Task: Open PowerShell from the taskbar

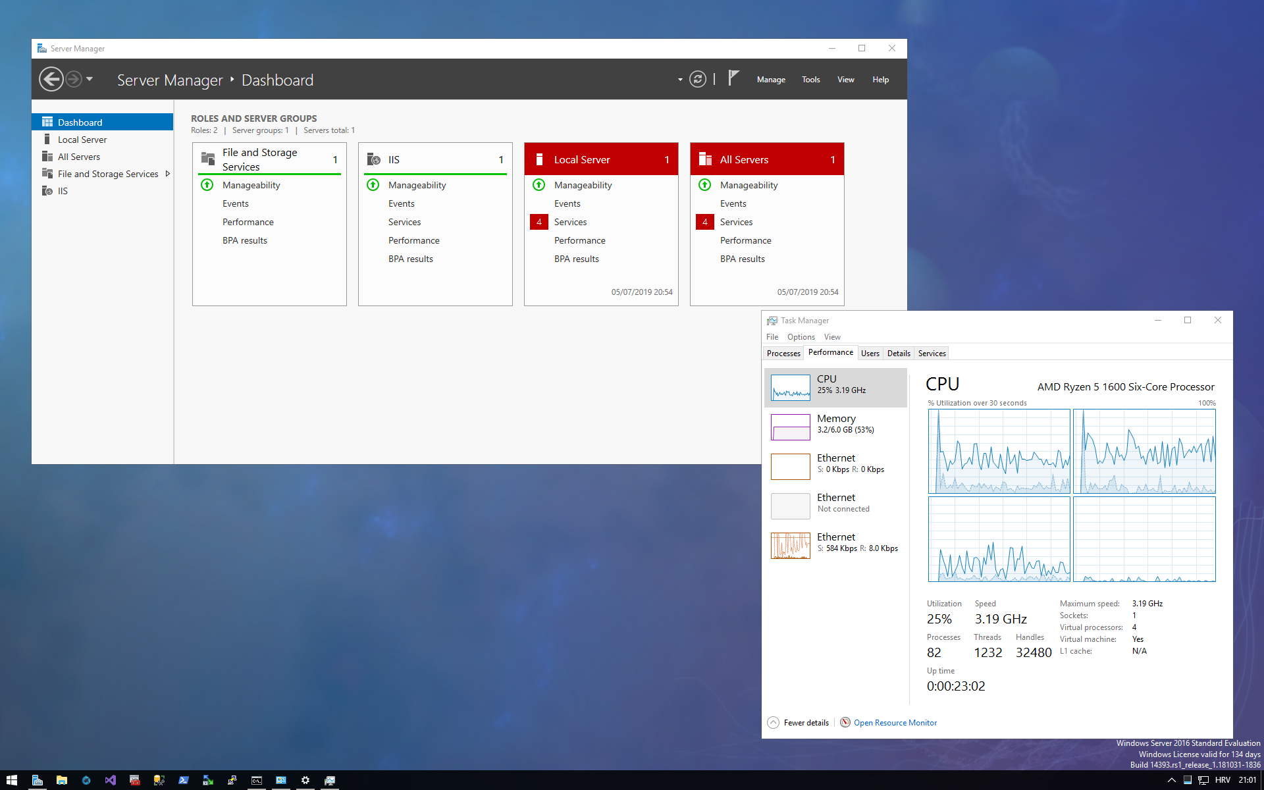Action: coord(184,780)
